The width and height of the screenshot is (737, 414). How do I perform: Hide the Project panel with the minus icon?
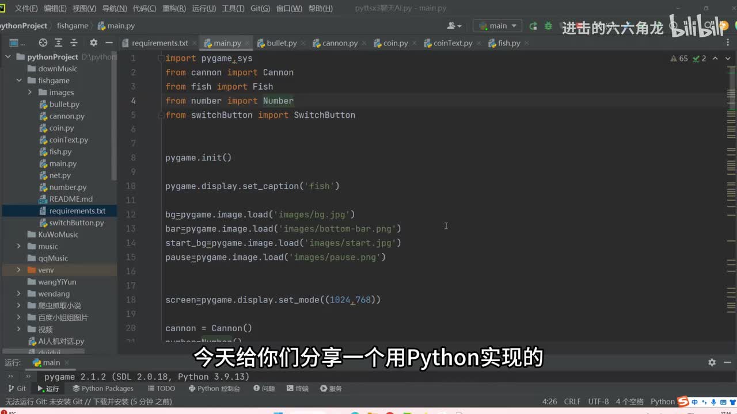108,43
